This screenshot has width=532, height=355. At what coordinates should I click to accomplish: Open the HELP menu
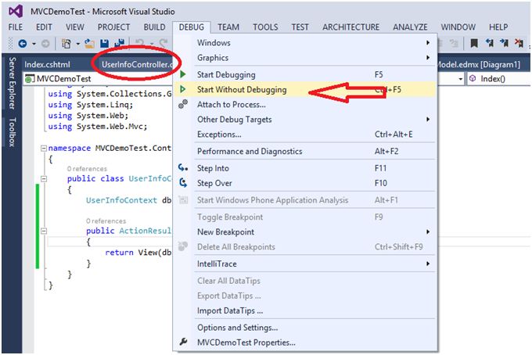point(498,27)
